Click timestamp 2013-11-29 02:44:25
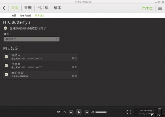This screenshot has height=117, width=165. 31,58
